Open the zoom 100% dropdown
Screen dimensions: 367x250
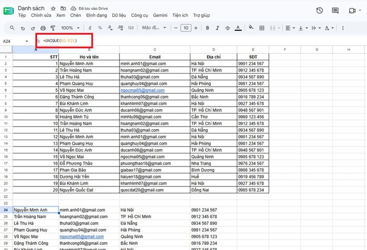click(70, 28)
